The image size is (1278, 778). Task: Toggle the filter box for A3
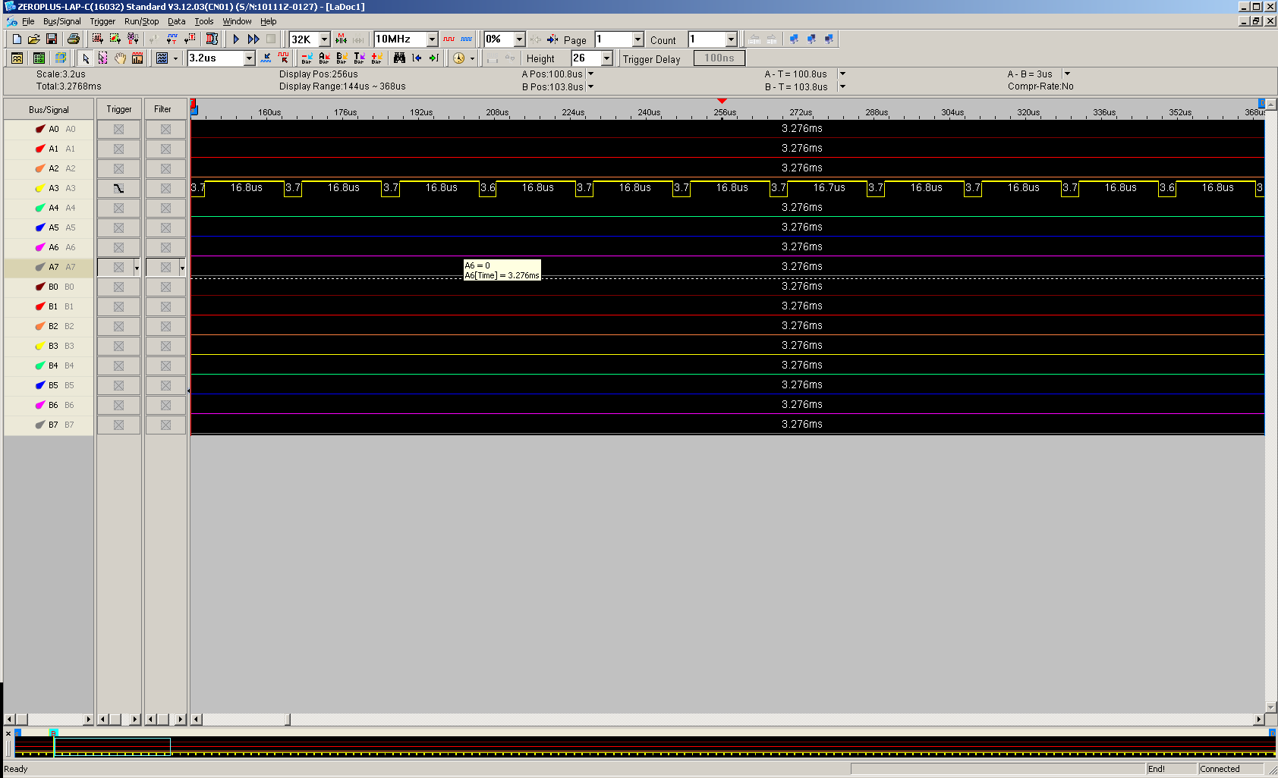(x=165, y=189)
